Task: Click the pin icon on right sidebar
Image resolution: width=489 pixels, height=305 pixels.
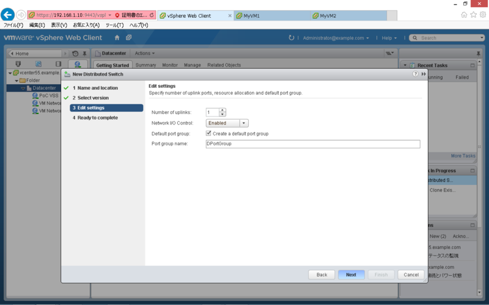Action: 479,54
